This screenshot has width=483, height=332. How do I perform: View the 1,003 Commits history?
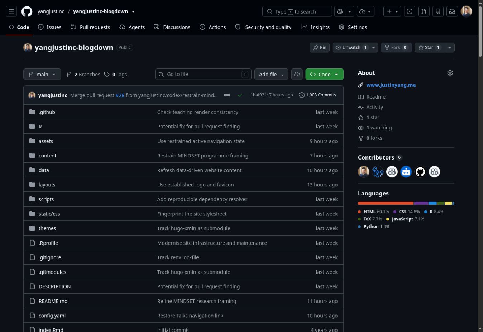(317, 95)
